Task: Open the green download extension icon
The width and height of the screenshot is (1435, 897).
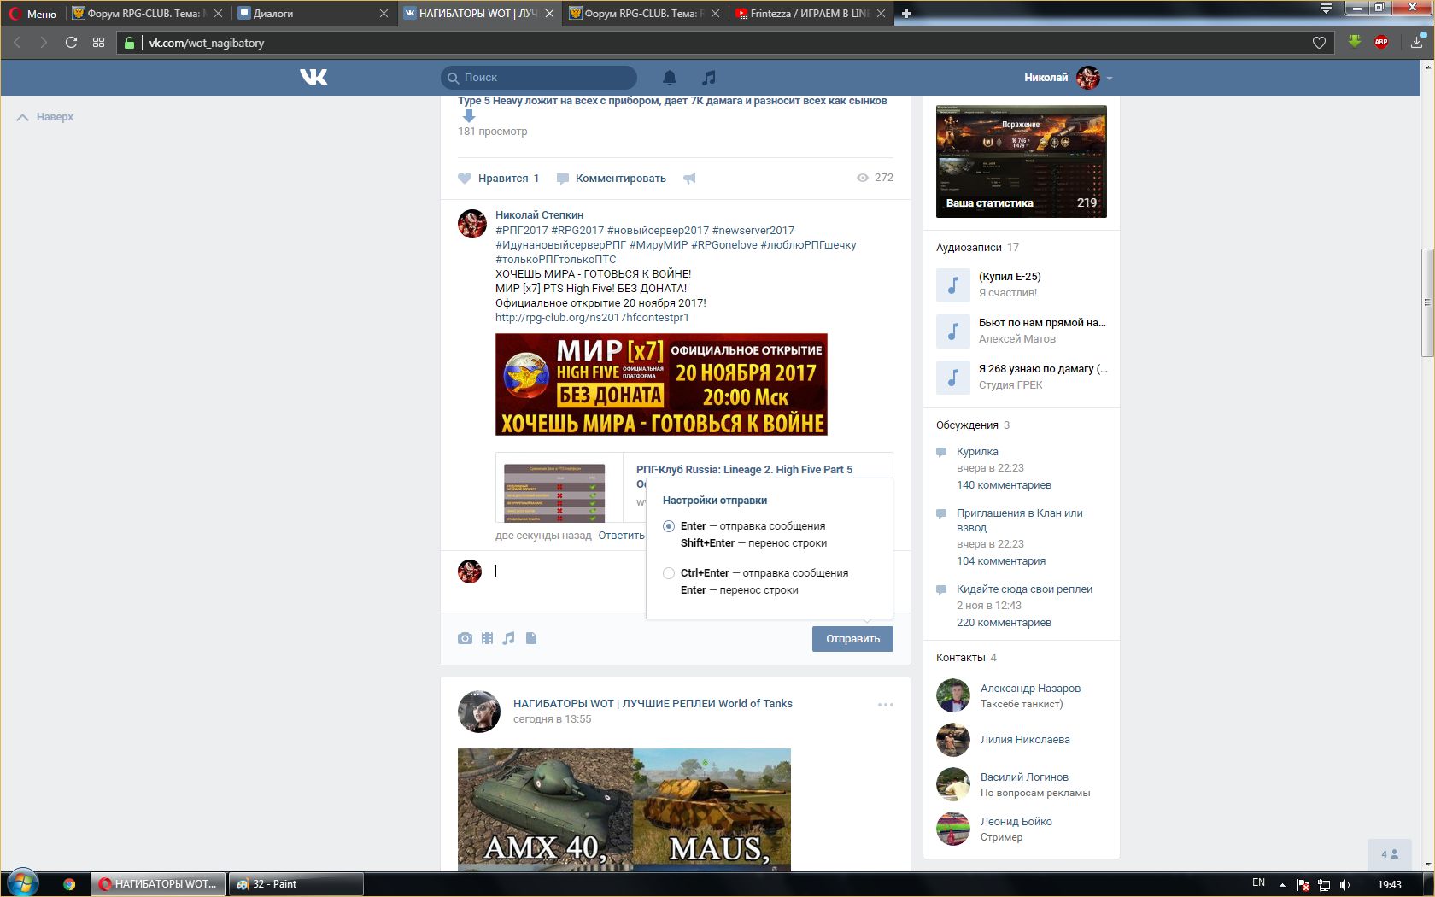Action: (1355, 42)
